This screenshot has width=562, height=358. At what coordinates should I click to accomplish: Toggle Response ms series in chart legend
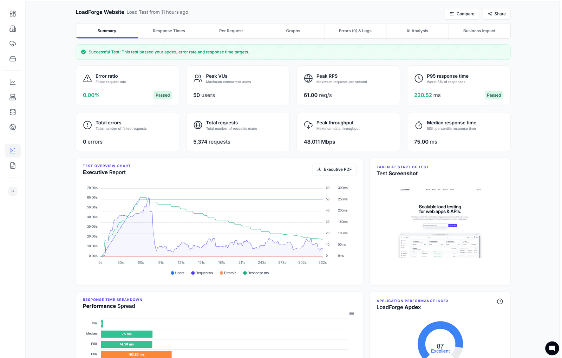256,273
